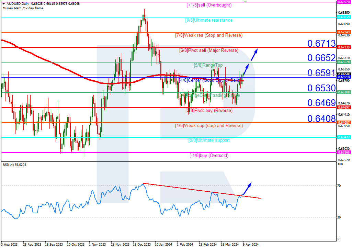The width and height of the screenshot is (352, 248).
Task: Click the magenta 0.68970 price tag
Action: pos(343,3)
